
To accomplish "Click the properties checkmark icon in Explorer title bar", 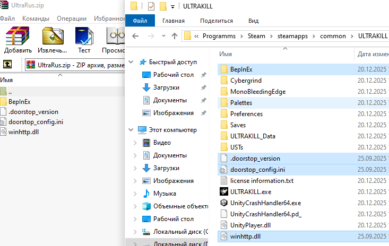I will point(151,6).
